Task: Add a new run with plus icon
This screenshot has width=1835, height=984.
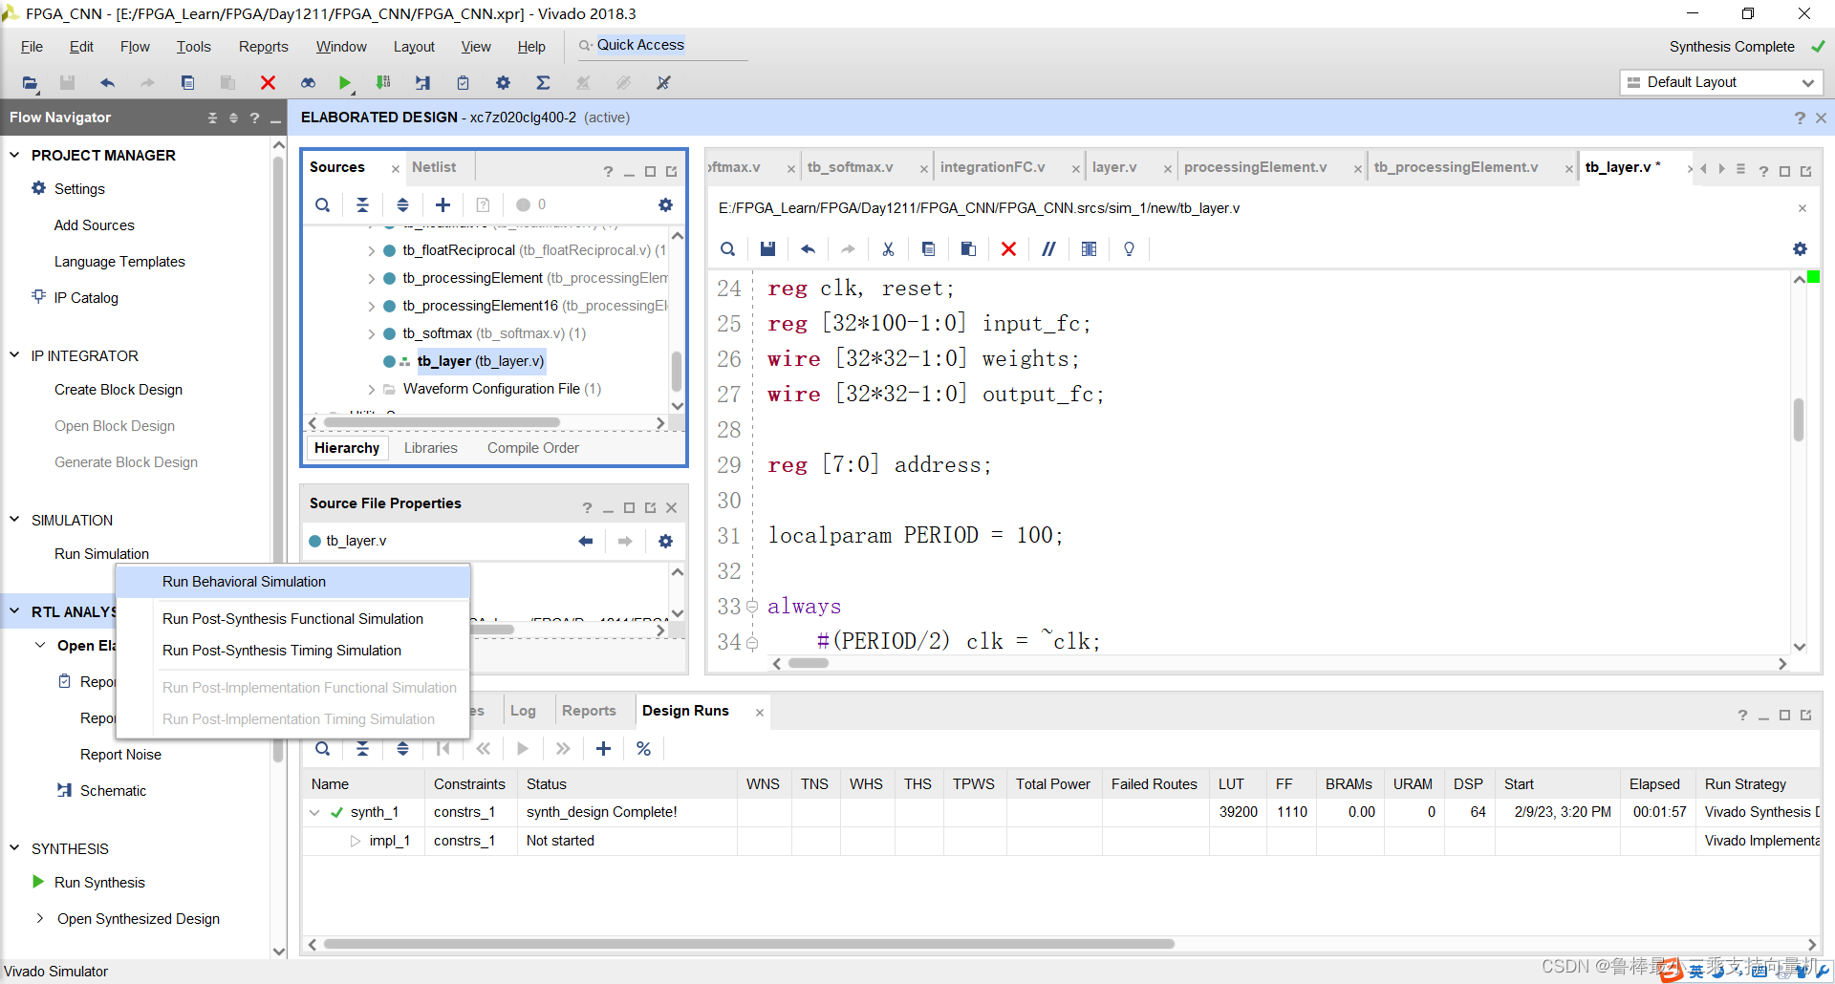Action: (x=603, y=749)
